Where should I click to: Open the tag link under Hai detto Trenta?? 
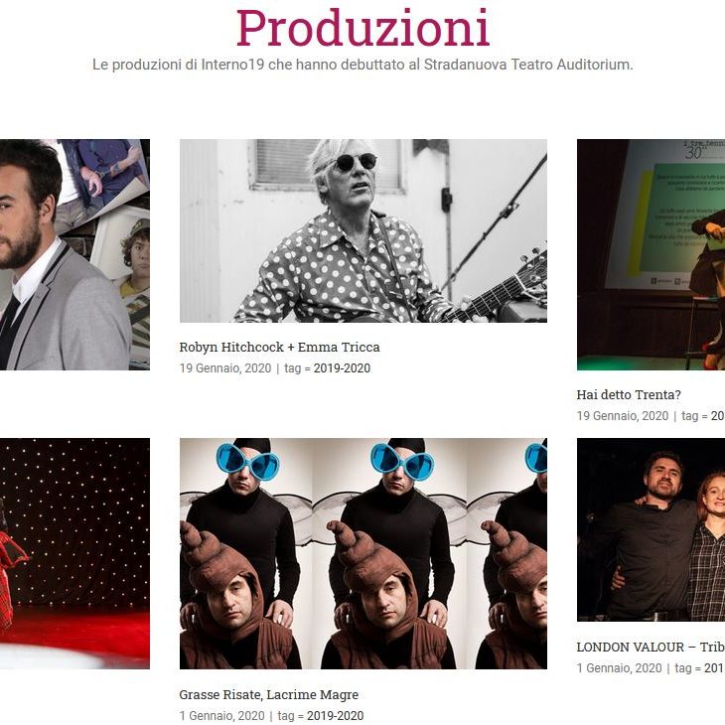point(718,416)
